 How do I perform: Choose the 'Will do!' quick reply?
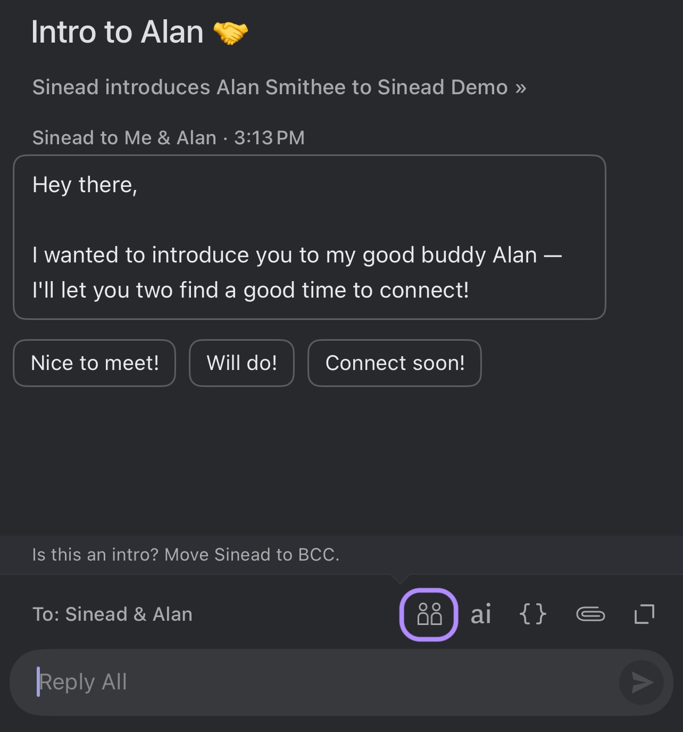pyautogui.click(x=241, y=363)
